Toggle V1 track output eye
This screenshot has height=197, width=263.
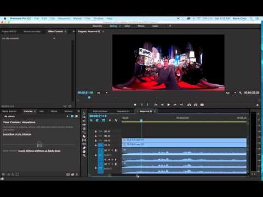[108, 145]
